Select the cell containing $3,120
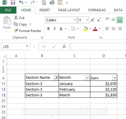 pos(104,89)
